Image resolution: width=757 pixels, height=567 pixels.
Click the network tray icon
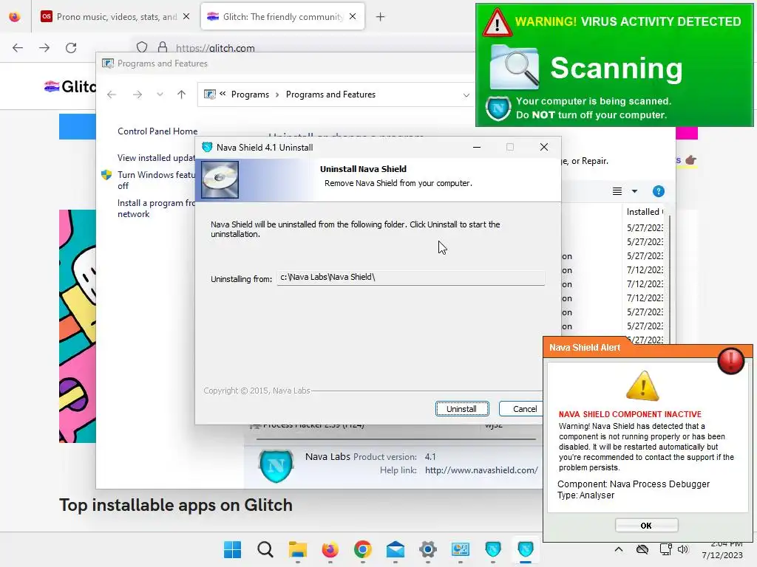(x=666, y=549)
